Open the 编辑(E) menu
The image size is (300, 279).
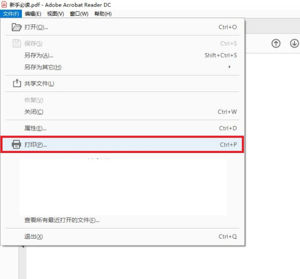point(33,13)
